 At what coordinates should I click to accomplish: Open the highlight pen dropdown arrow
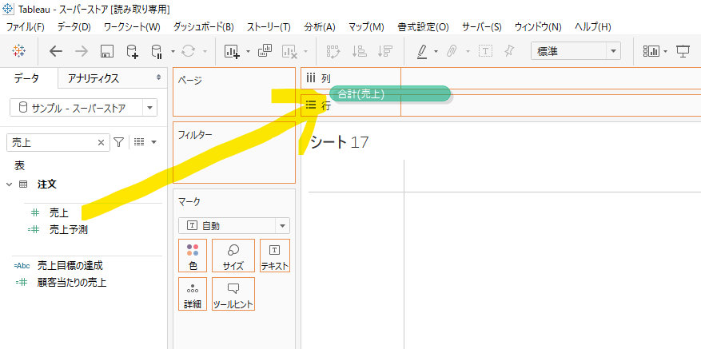point(436,51)
